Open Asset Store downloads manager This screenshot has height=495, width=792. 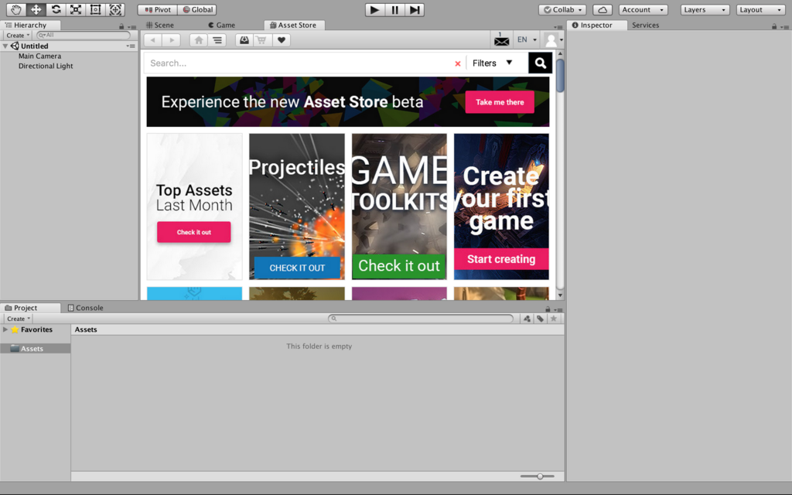tap(244, 40)
